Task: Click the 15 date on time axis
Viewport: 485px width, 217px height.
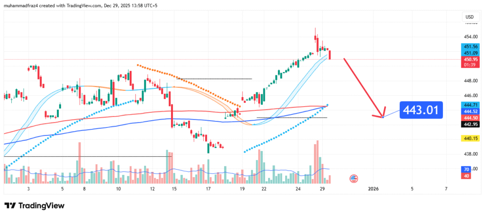Action: pos(174,189)
